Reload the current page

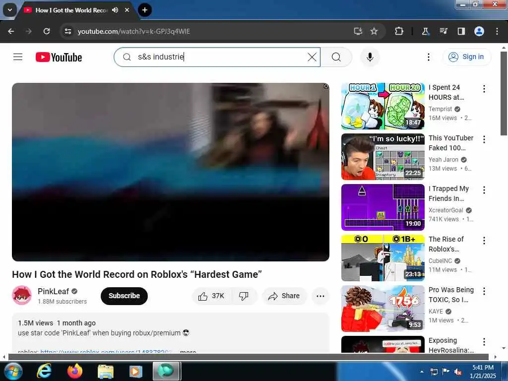click(47, 31)
